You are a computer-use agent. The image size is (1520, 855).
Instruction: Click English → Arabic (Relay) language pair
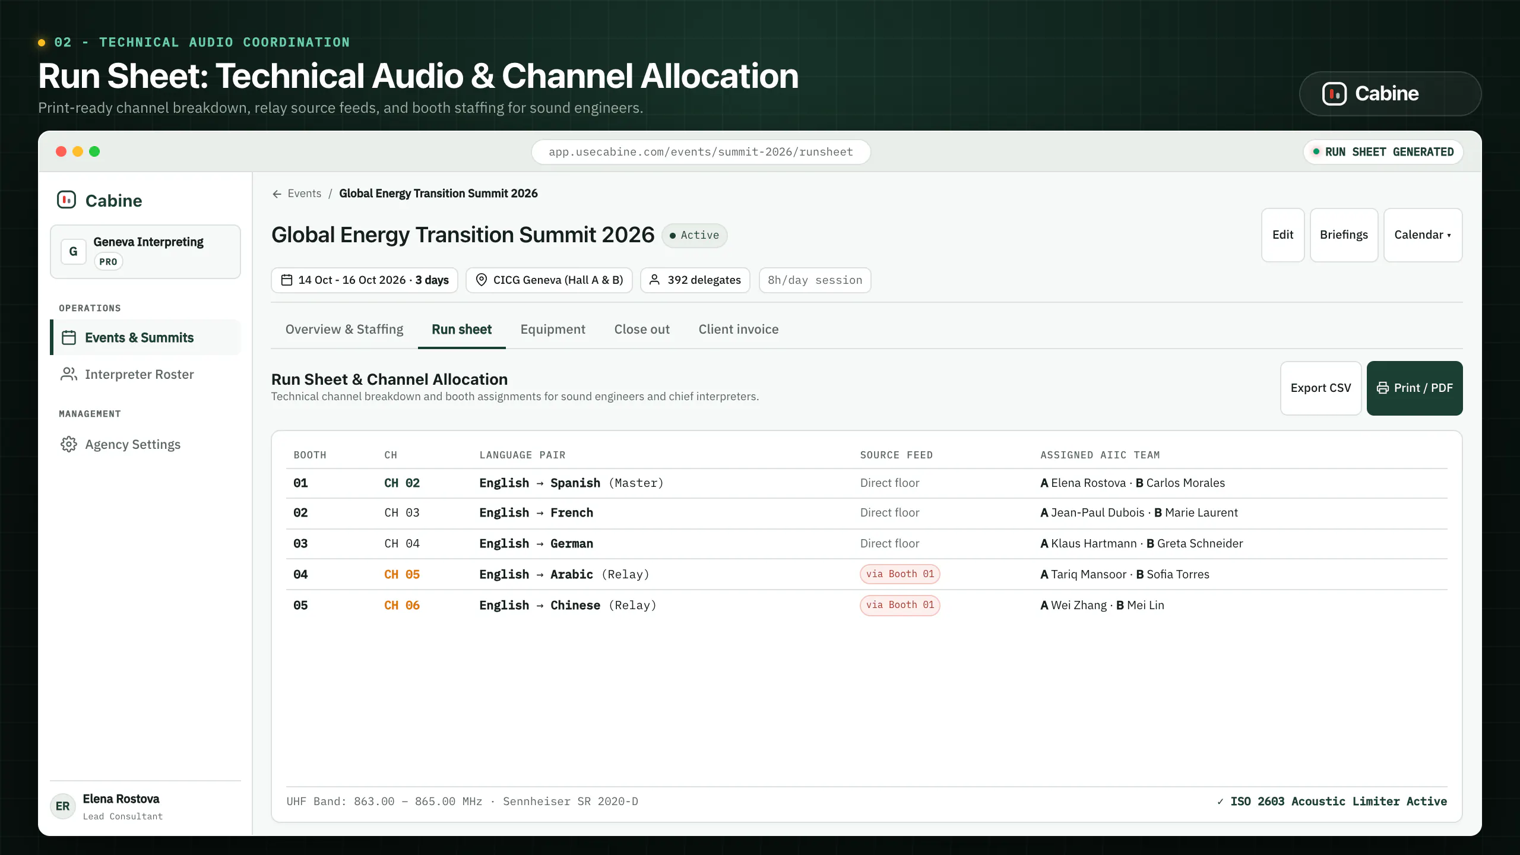(x=564, y=575)
